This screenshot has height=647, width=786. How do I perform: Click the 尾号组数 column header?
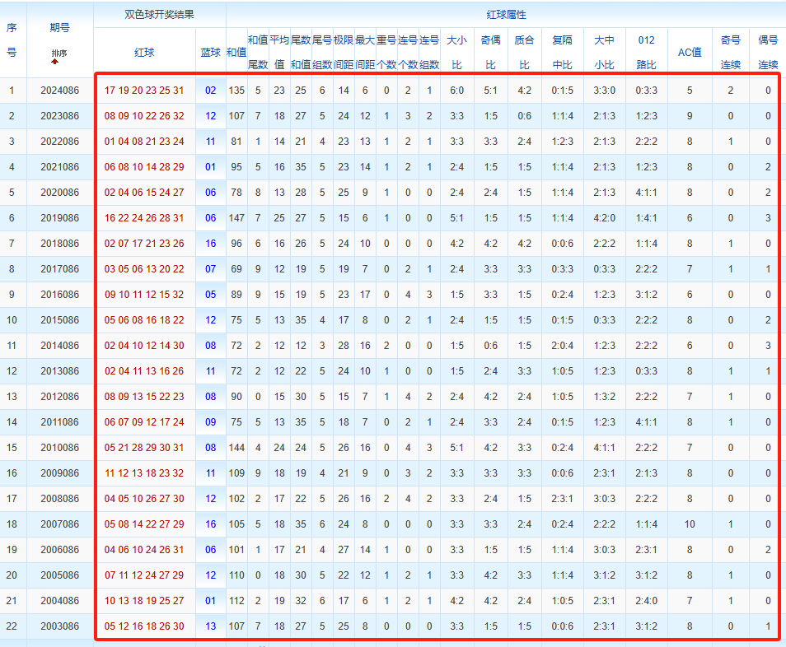coord(322,53)
